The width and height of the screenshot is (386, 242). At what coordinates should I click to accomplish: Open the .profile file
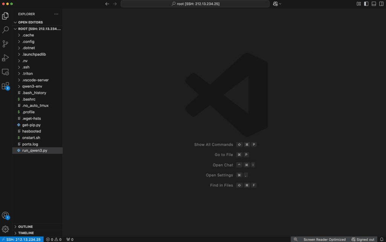[37, 112]
